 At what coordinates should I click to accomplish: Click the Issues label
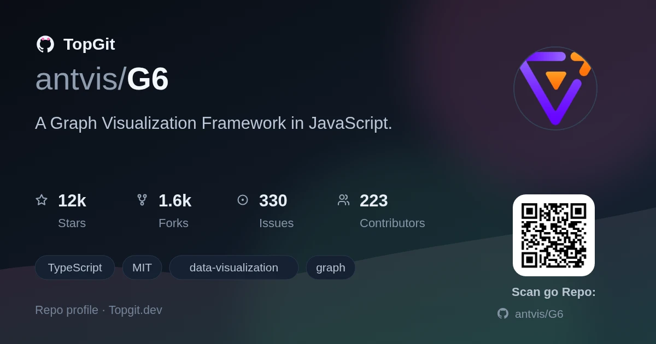(x=276, y=223)
